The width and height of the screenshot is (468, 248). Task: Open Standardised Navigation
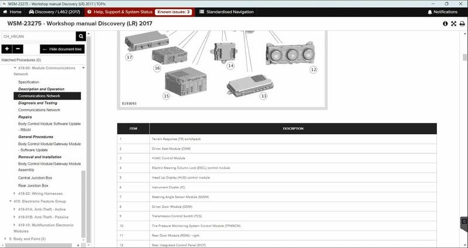(226, 12)
